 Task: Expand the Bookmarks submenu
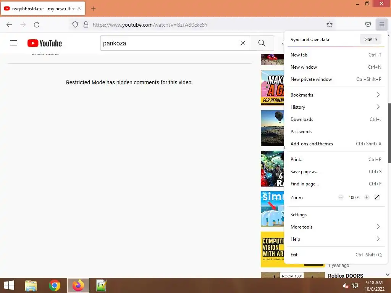(336, 95)
